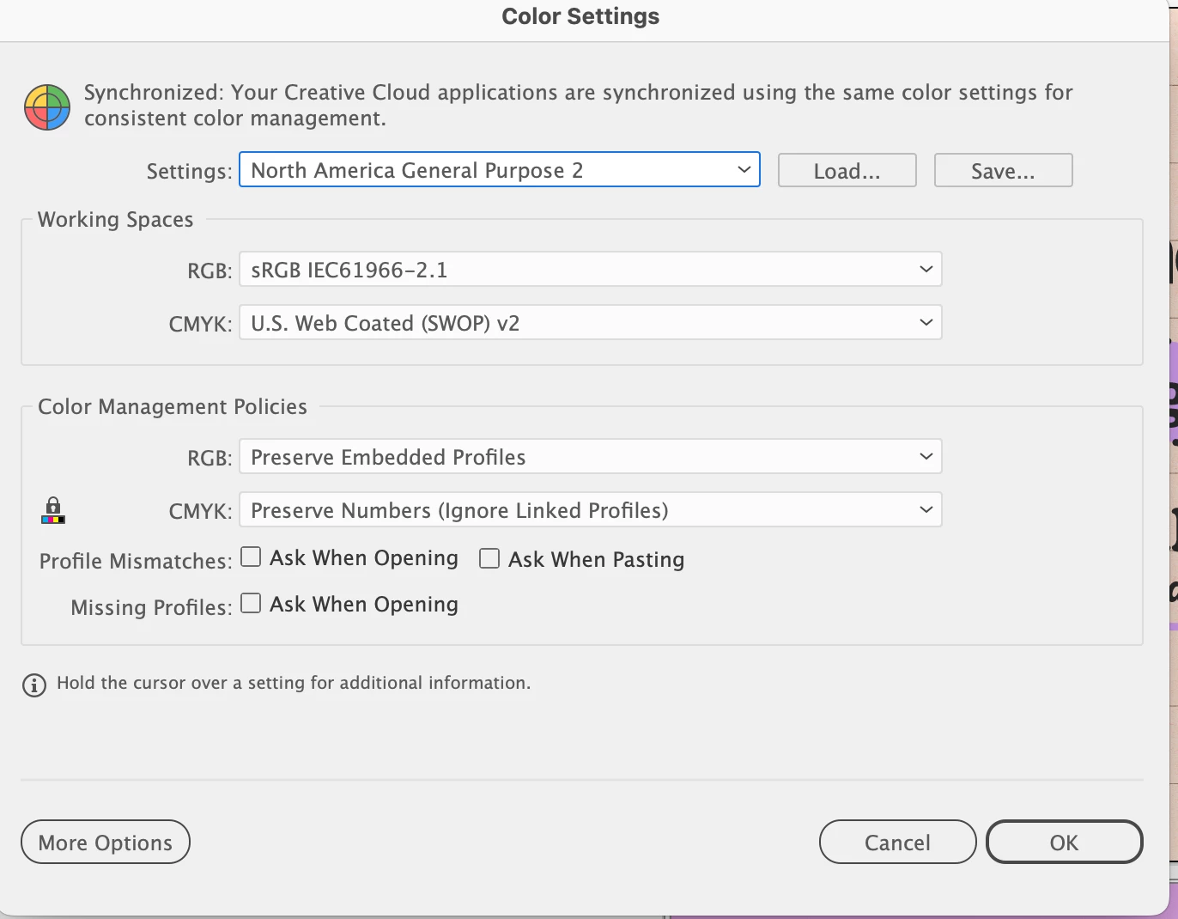Click the Working Spaces group label
Image resolution: width=1178 pixels, height=919 pixels.
(x=116, y=220)
